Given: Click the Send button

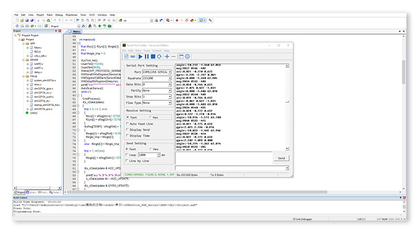Looking at the screenshot, I should click(280, 158).
